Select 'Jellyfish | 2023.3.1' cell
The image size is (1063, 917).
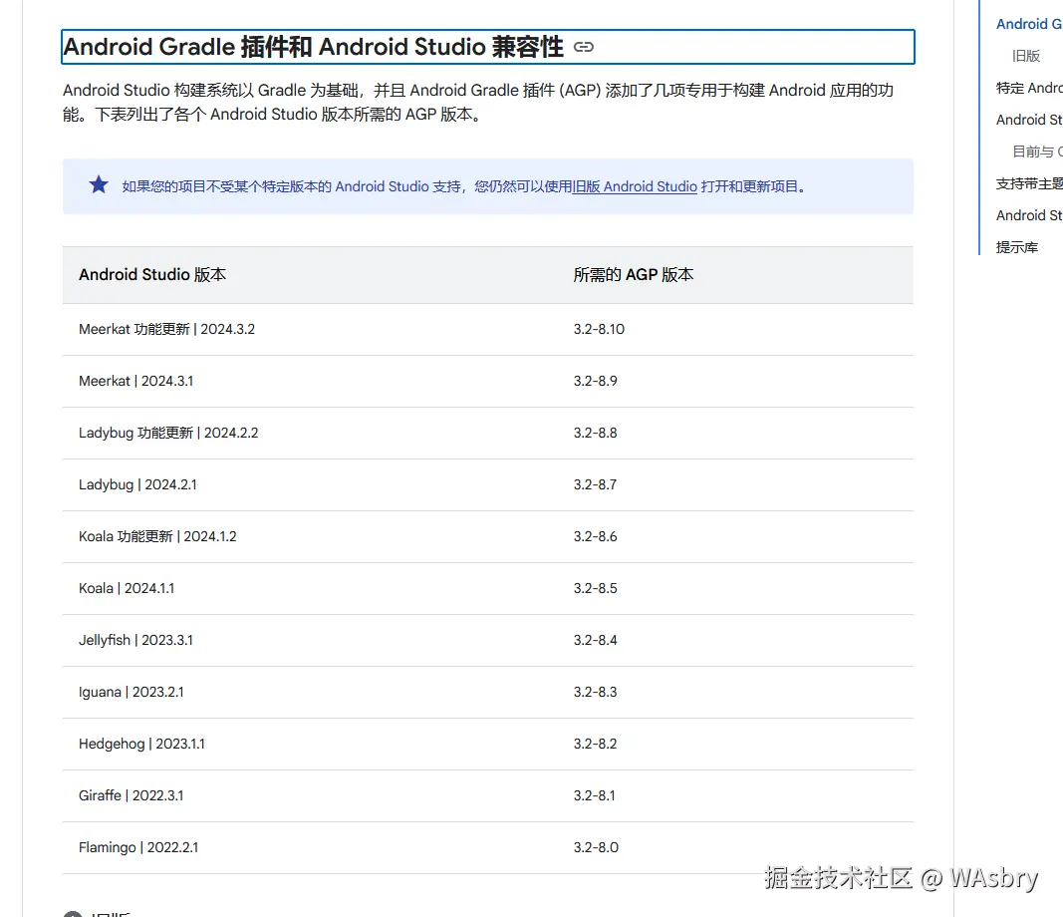(x=135, y=640)
